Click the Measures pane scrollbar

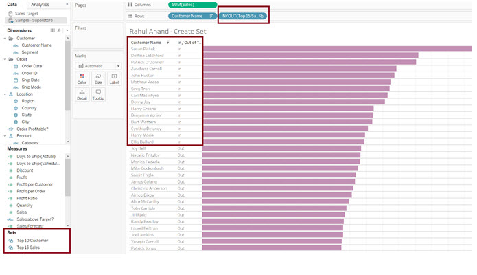pyautogui.click(x=67, y=177)
